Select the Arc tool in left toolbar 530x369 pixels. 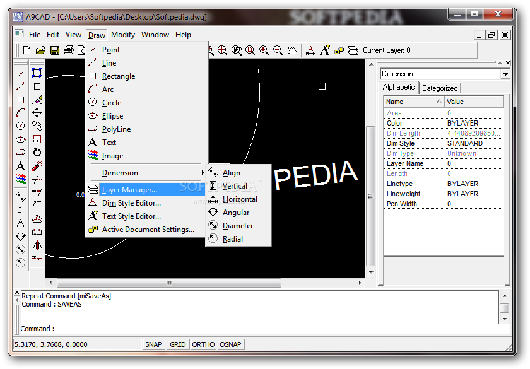click(21, 112)
